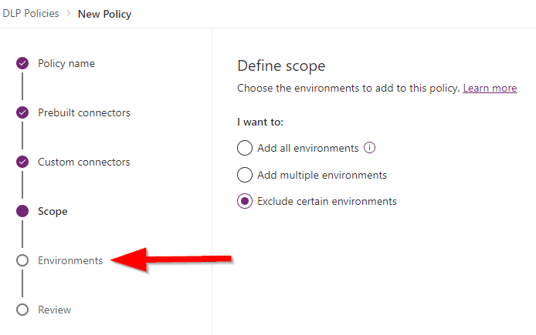Viewport: 536px width, 335px height.
Task: Click the filled Scope step circle
Action: coord(22,211)
